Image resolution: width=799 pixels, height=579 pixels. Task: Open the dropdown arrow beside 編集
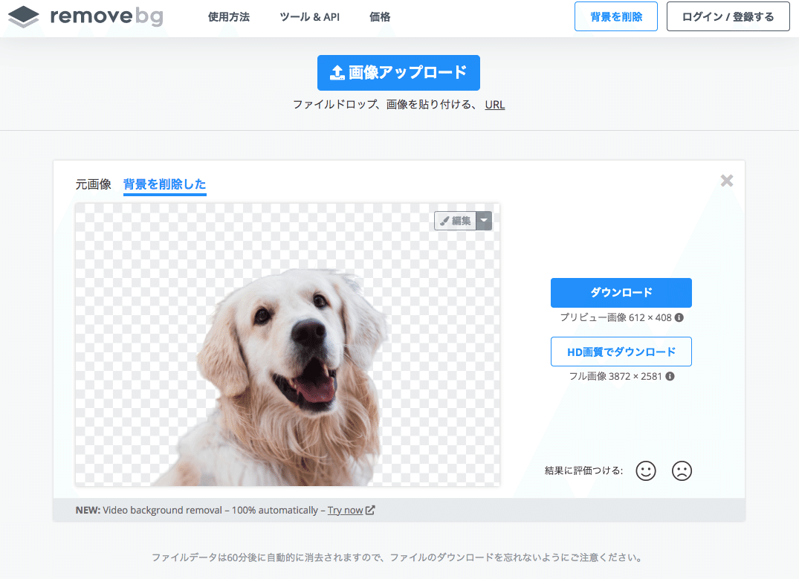click(483, 221)
